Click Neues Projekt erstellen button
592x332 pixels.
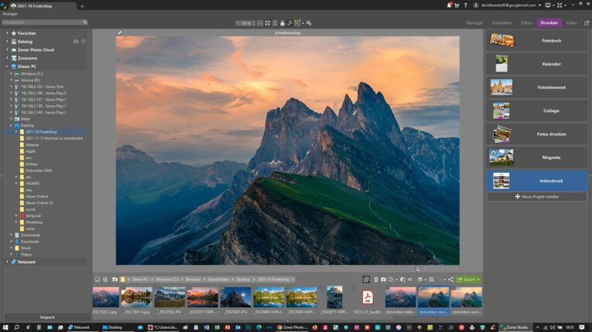click(x=537, y=197)
